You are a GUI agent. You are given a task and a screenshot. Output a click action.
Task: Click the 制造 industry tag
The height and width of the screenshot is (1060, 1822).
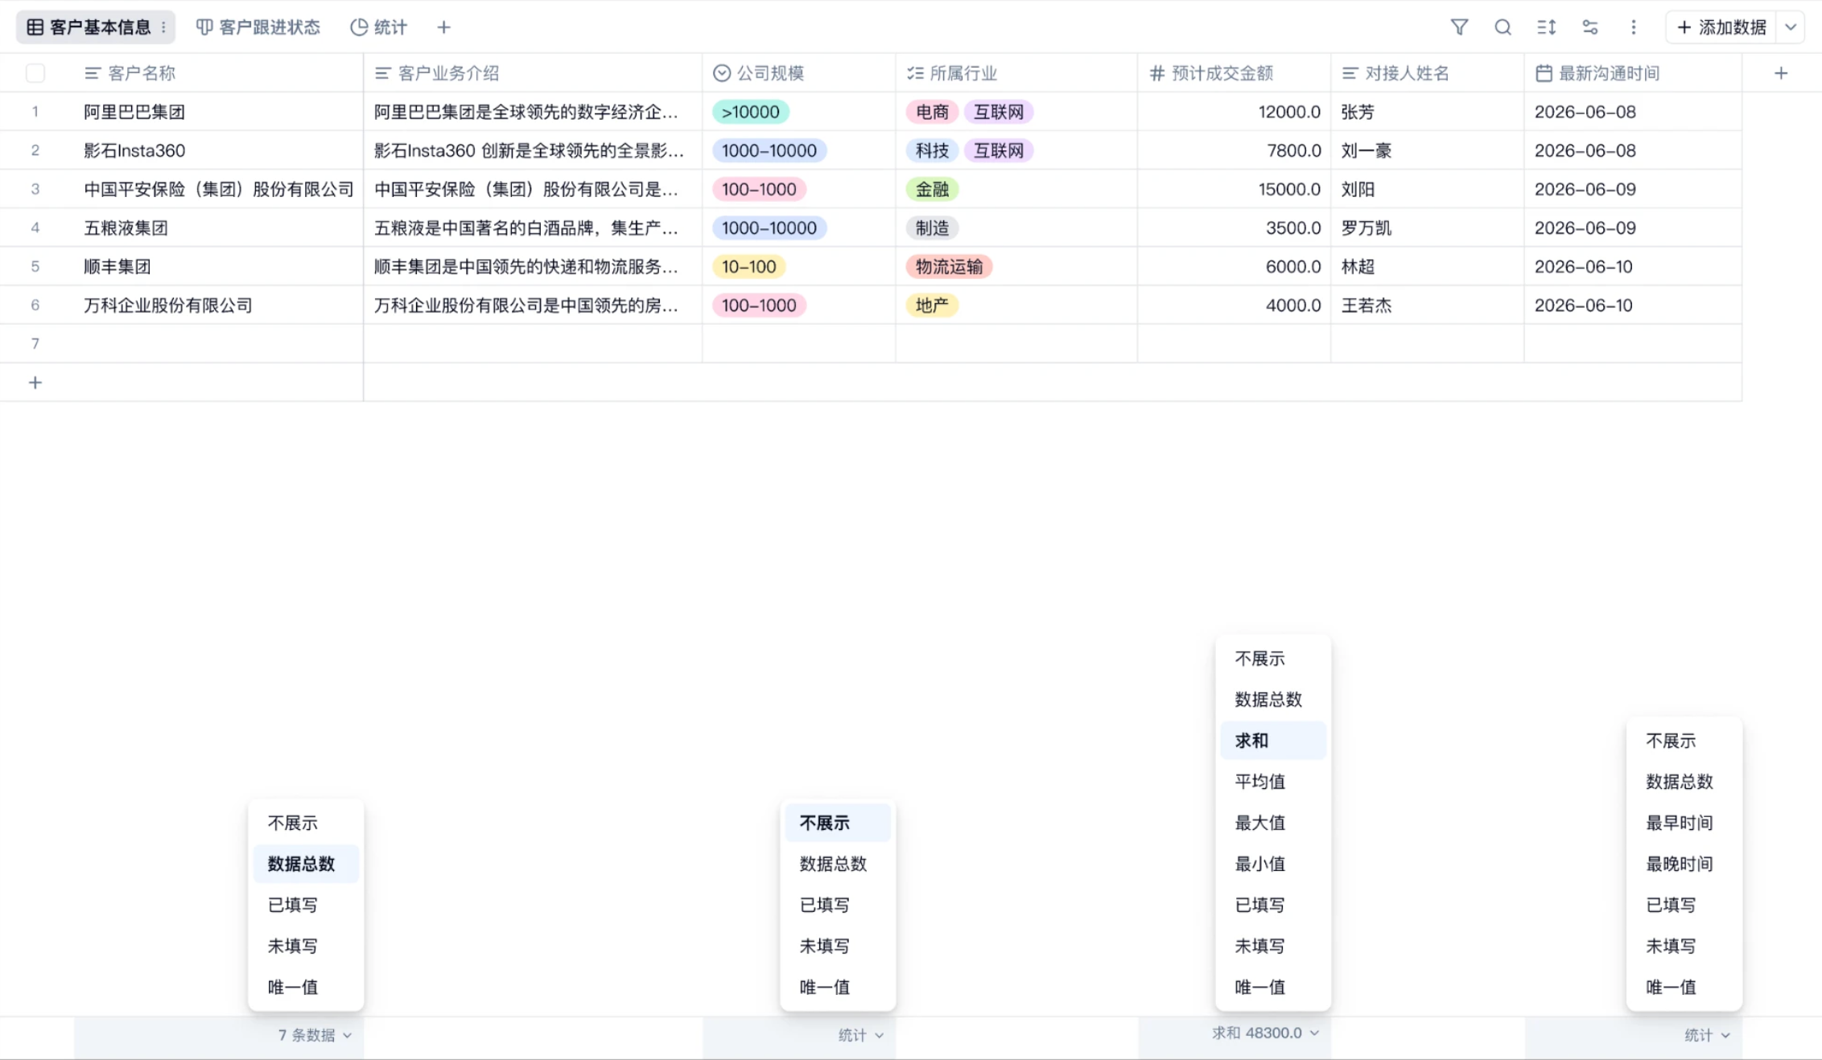(x=932, y=228)
